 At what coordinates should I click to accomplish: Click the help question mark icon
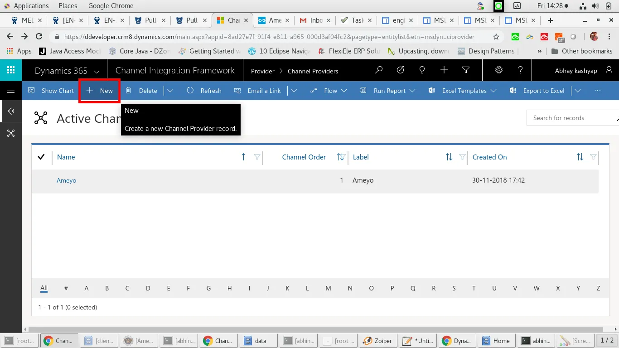point(521,70)
